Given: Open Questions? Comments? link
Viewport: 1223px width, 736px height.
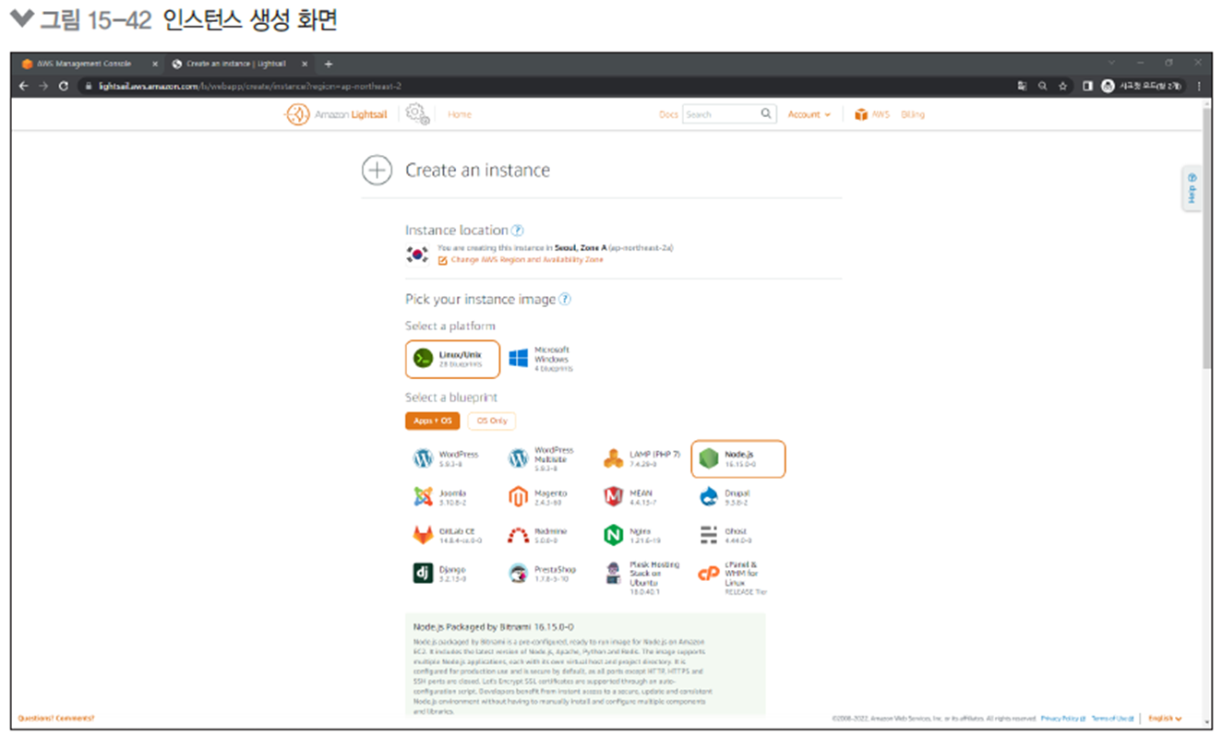Looking at the screenshot, I should [56, 718].
